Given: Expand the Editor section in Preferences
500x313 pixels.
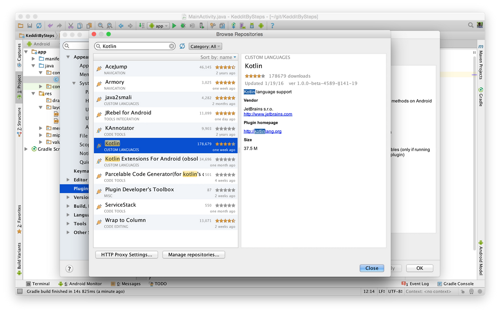Looking at the screenshot, I should [69, 180].
